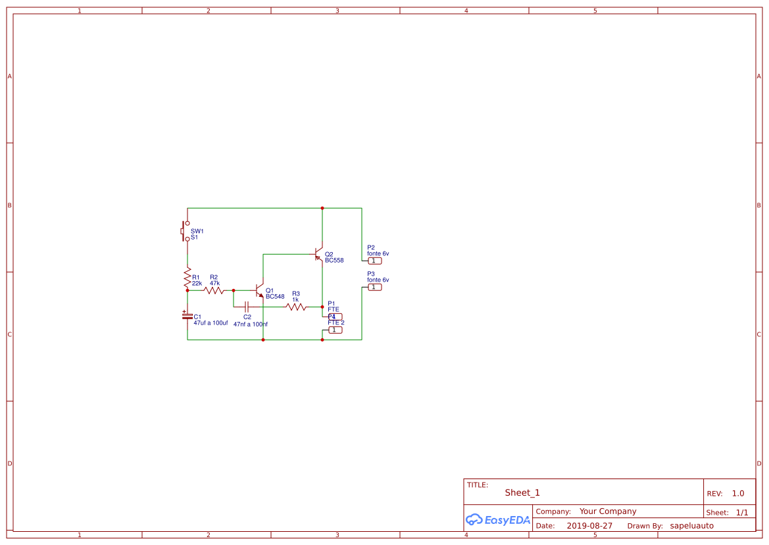Select the REV 1.0 revision value

point(738,494)
